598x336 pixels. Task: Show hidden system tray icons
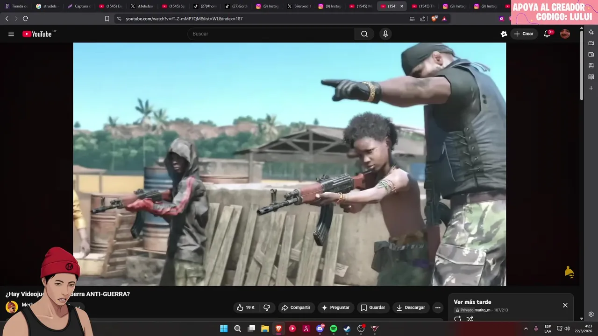[526, 329]
